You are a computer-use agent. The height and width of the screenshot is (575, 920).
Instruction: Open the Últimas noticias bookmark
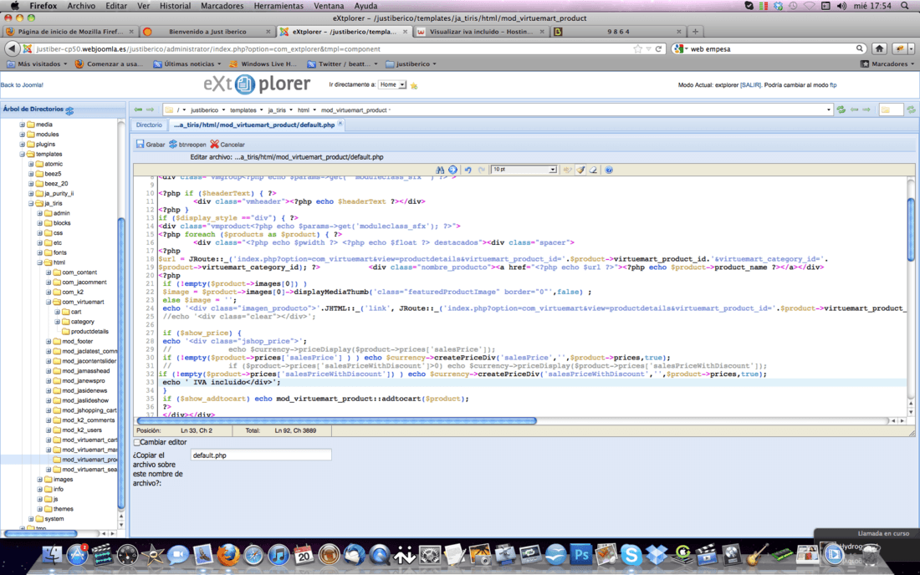(187, 64)
